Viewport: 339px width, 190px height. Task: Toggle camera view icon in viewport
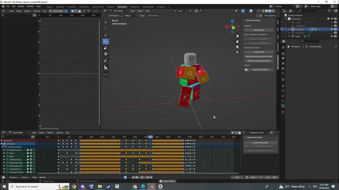(x=237, y=47)
